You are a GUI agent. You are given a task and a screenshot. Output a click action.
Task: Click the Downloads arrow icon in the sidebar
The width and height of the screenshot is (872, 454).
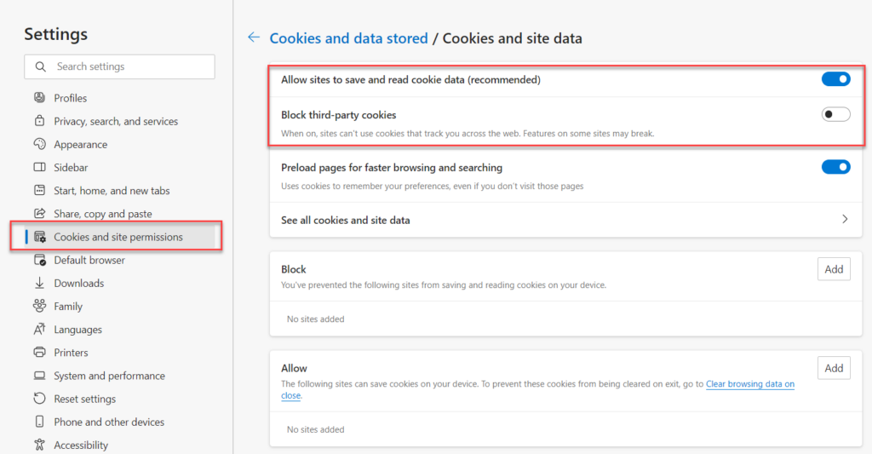(39, 283)
